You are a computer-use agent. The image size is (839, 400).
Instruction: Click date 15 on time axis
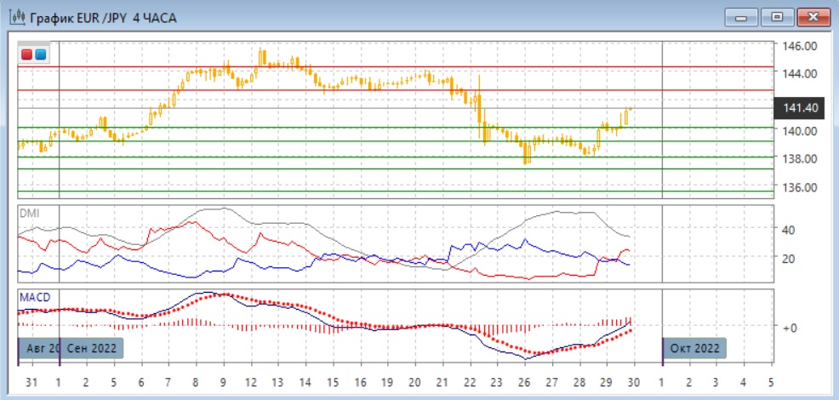click(x=333, y=382)
